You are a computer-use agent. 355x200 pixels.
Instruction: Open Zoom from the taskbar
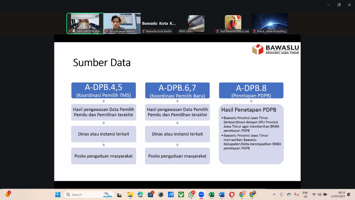point(201,195)
